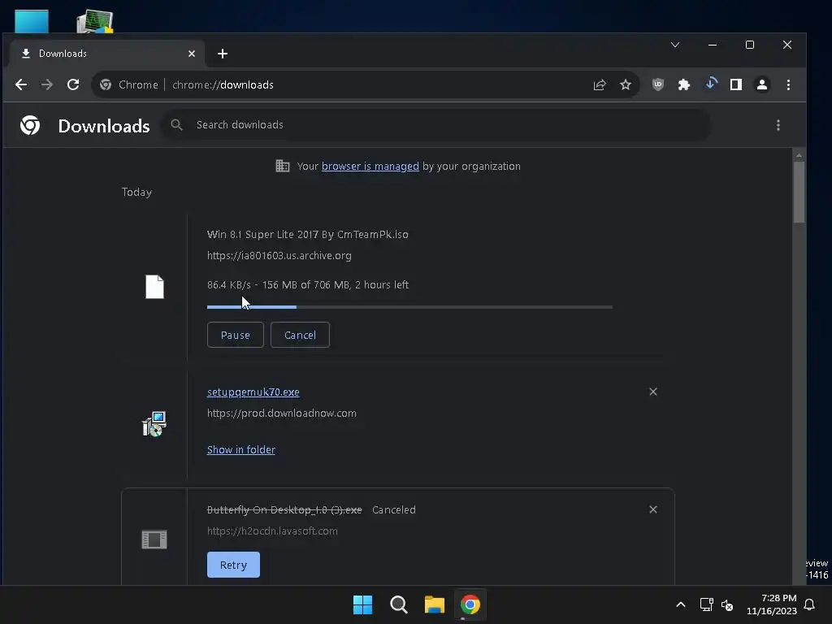Click the Search downloads field
Image resolution: width=832 pixels, height=624 pixels.
(x=435, y=124)
